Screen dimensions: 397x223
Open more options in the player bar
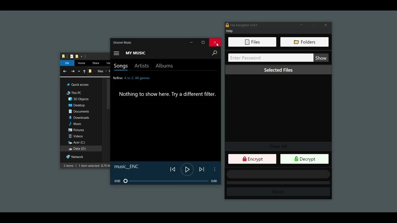tap(215, 169)
